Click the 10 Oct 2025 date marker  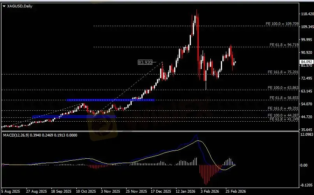(x=86, y=192)
